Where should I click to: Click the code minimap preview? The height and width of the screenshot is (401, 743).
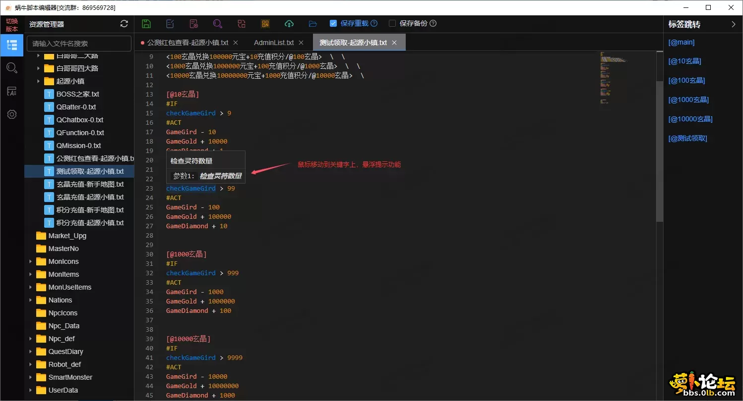tap(613, 77)
